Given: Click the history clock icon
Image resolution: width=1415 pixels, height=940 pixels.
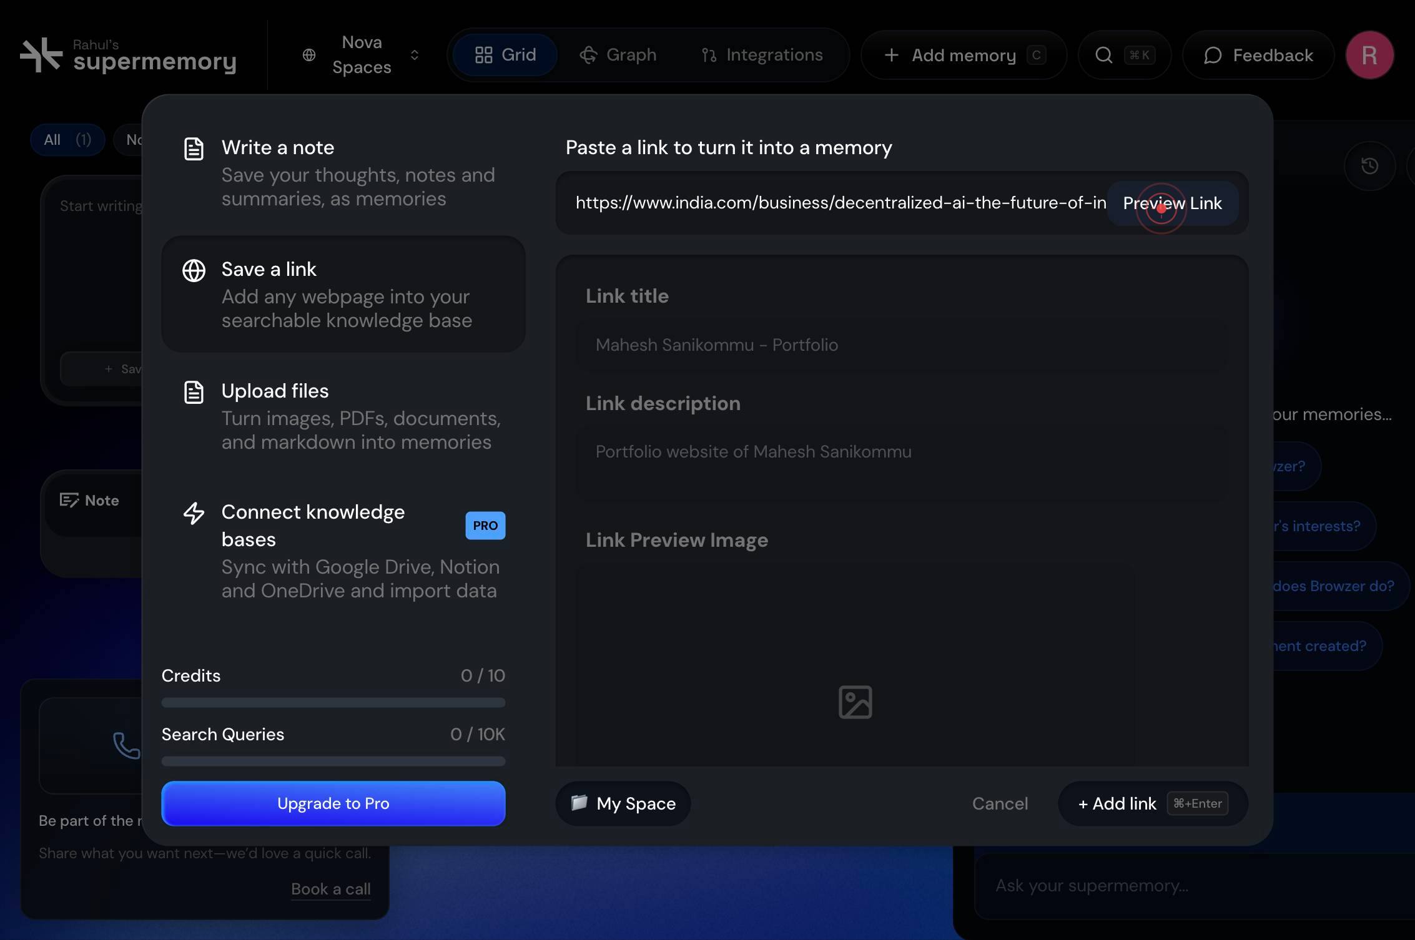Looking at the screenshot, I should coord(1369,166).
